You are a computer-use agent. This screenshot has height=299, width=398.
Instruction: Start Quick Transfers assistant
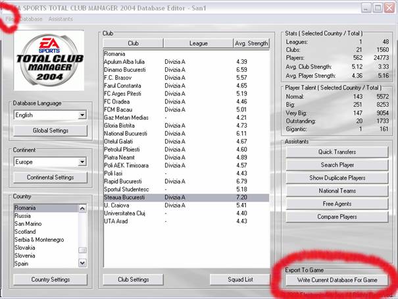tap(337, 151)
